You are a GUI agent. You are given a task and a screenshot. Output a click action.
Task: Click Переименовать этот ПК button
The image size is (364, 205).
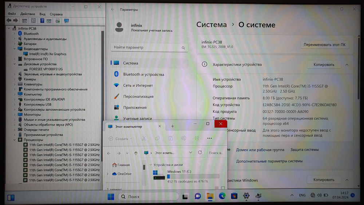coord(325,44)
